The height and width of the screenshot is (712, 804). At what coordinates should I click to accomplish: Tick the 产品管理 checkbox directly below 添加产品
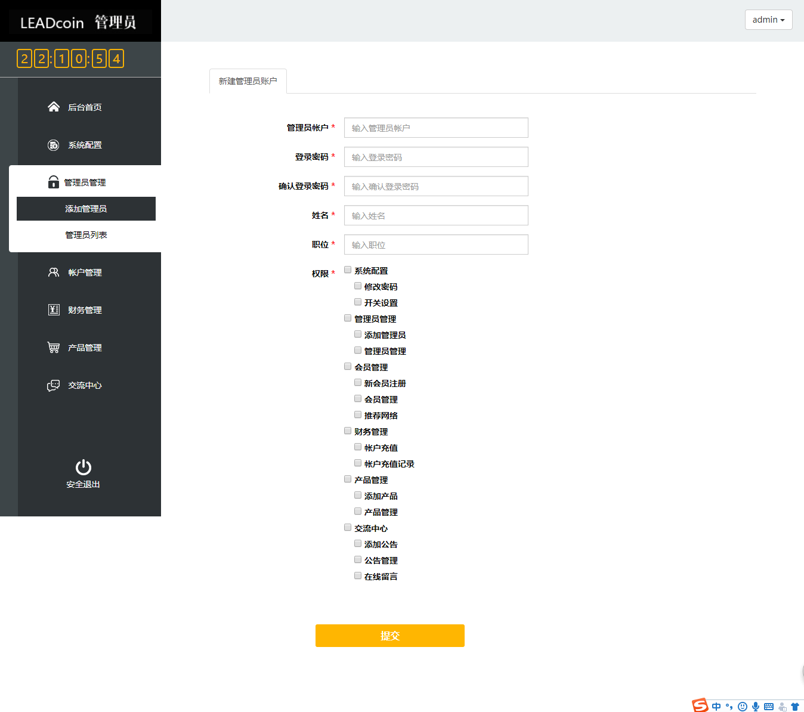pyautogui.click(x=358, y=512)
